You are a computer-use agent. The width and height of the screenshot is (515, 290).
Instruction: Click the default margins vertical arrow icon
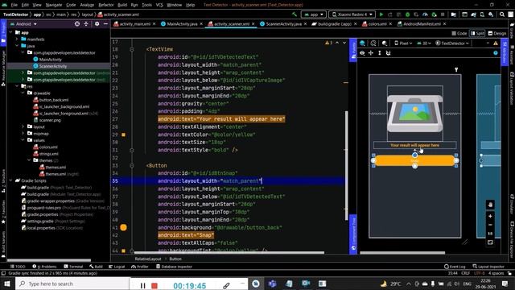tap(380, 53)
